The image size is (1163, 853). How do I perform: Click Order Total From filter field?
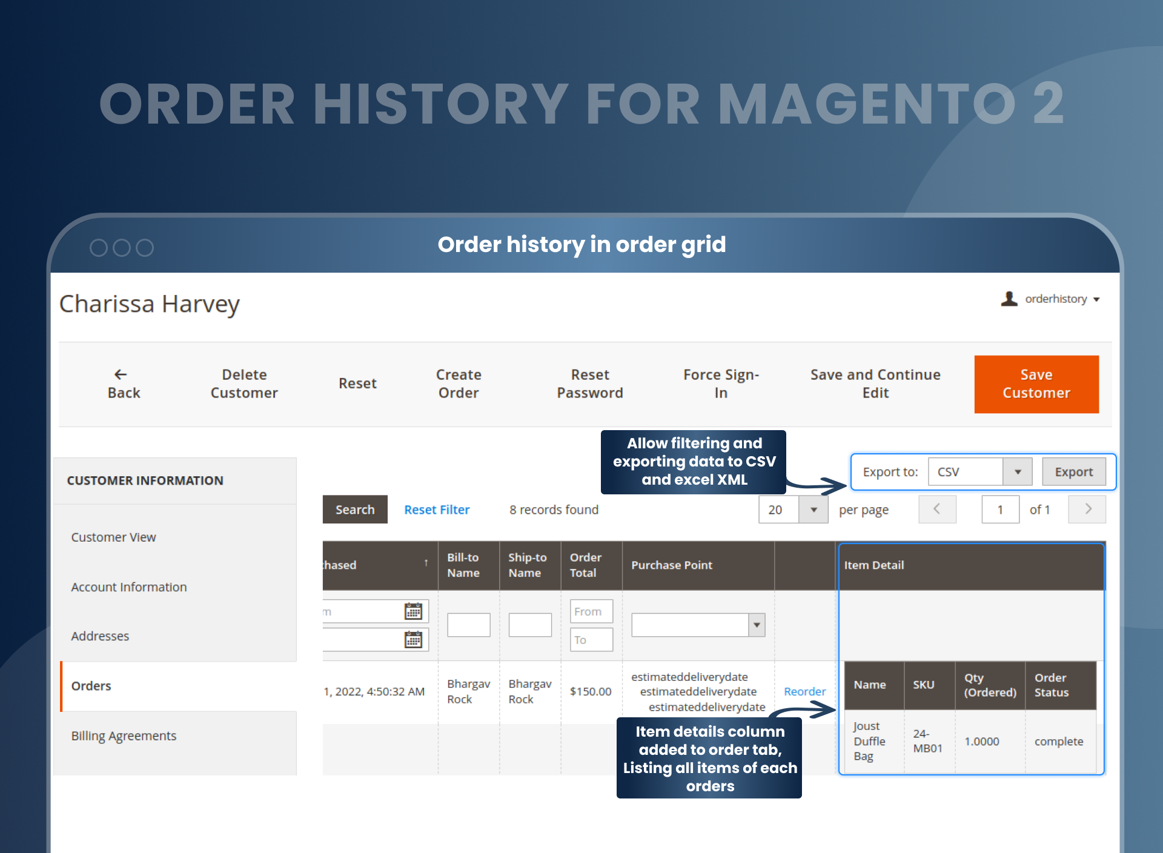(591, 611)
